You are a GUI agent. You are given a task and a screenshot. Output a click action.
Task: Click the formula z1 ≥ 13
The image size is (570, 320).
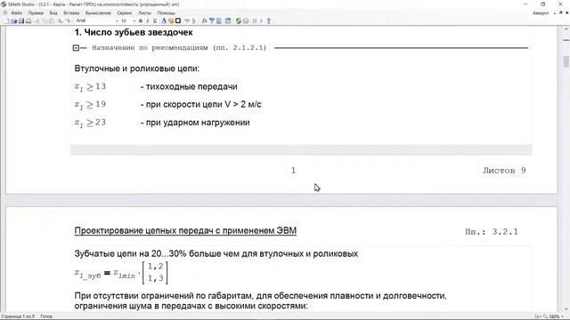[90, 87]
